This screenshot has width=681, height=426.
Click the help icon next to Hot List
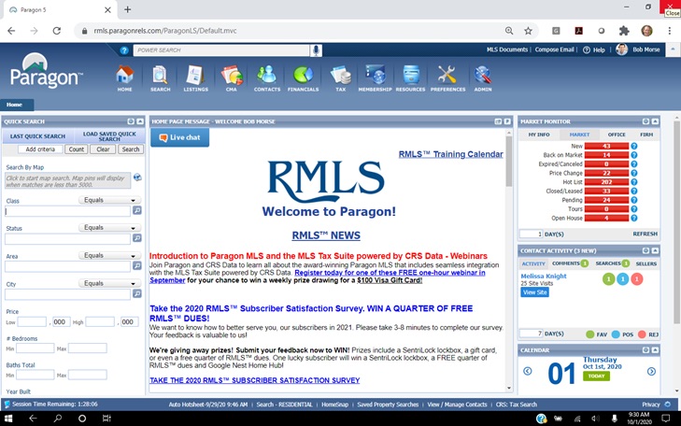tap(634, 182)
